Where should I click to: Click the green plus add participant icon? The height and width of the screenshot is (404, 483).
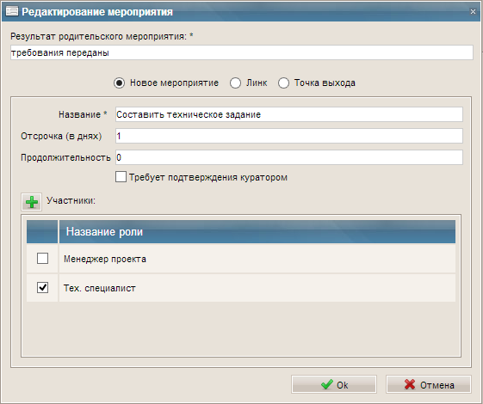point(31,202)
